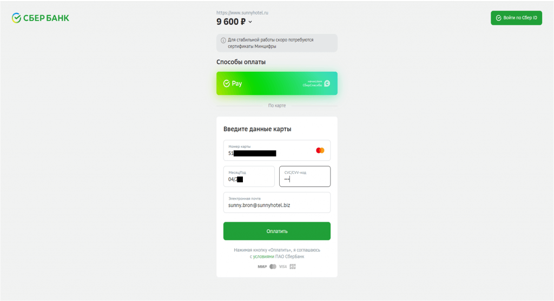Image resolution: width=554 pixels, height=301 pixels.
Task: Click the JCB logo in the footer
Action: [x=293, y=266]
